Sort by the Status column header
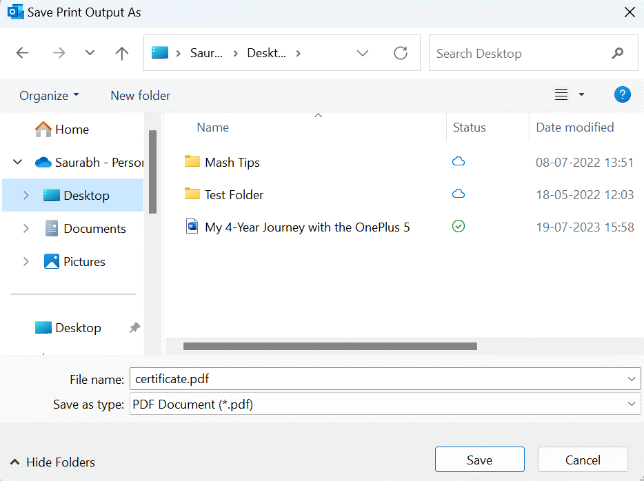644x481 pixels. 469,127
